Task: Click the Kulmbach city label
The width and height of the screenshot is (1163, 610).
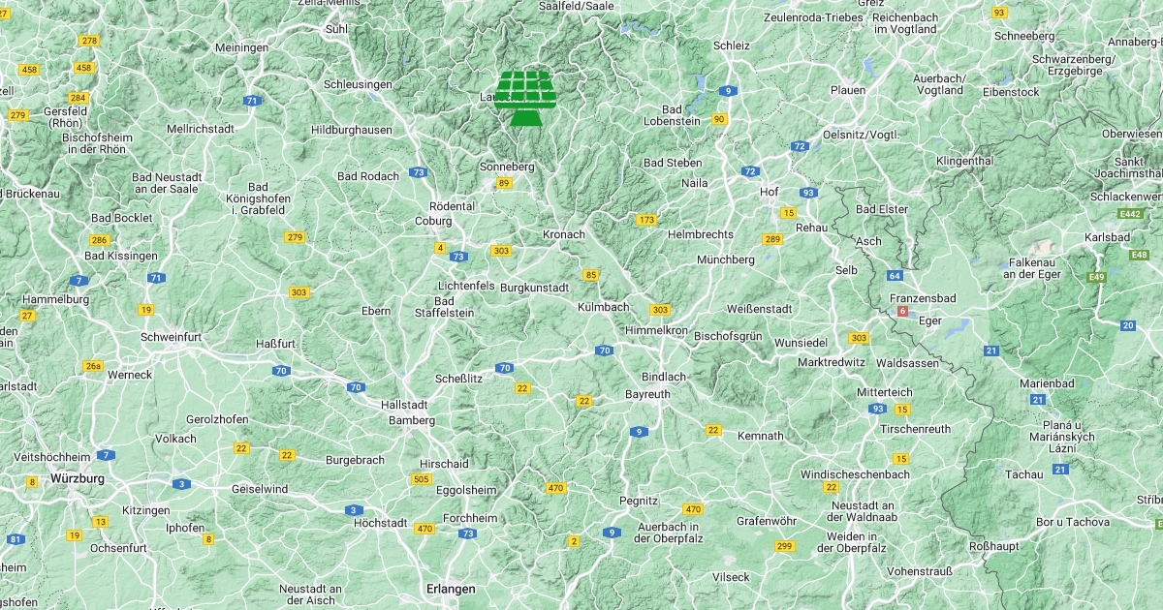Action: (x=603, y=307)
